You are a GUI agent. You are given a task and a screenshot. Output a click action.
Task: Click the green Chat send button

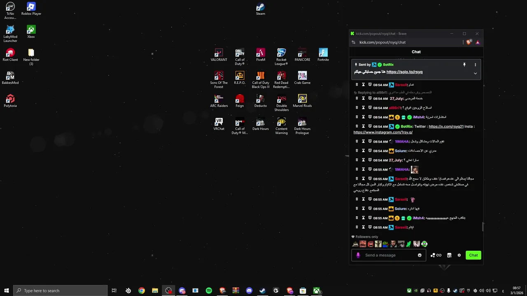coord(473,255)
